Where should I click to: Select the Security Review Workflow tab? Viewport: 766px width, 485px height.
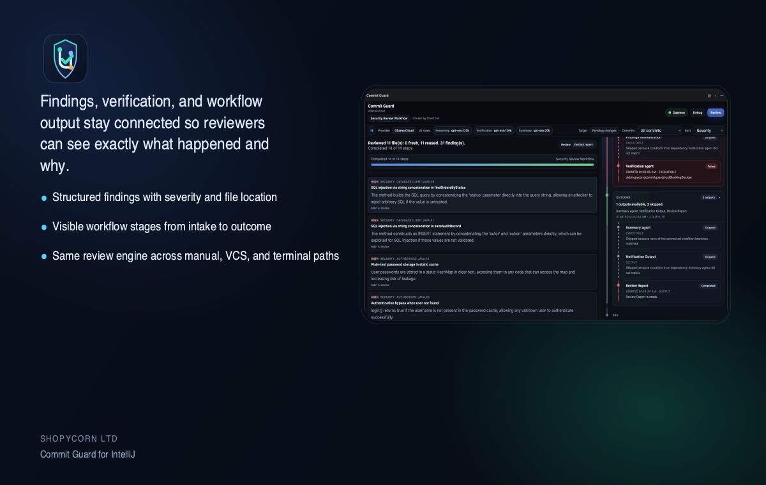(388, 118)
